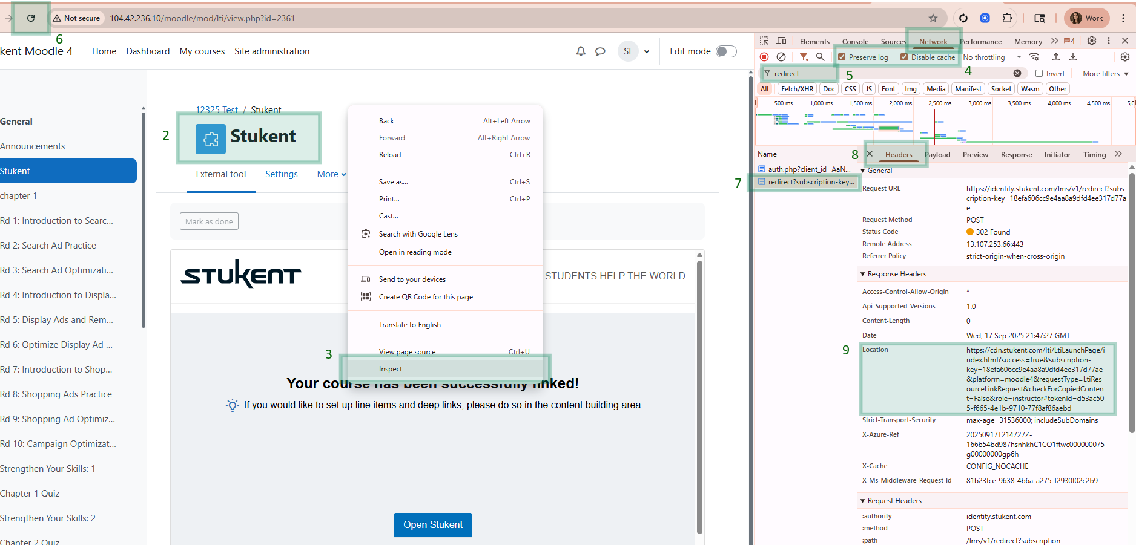Choose View page source menu item
Image resolution: width=1136 pixels, height=545 pixels.
[x=445, y=352]
